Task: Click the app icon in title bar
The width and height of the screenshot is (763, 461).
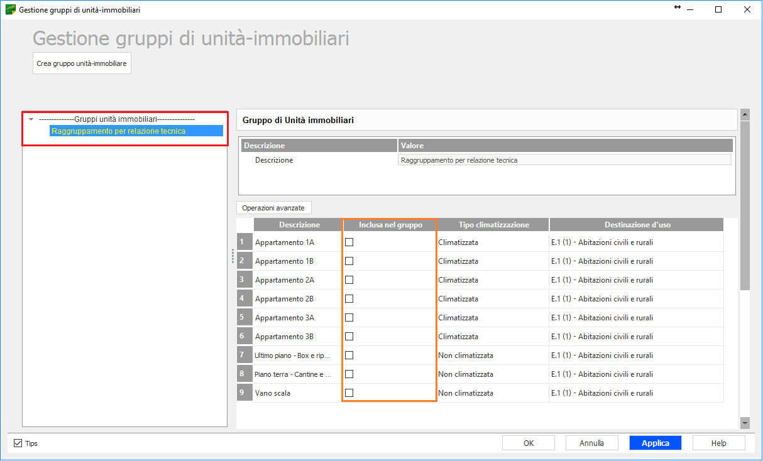Action: 10,10
